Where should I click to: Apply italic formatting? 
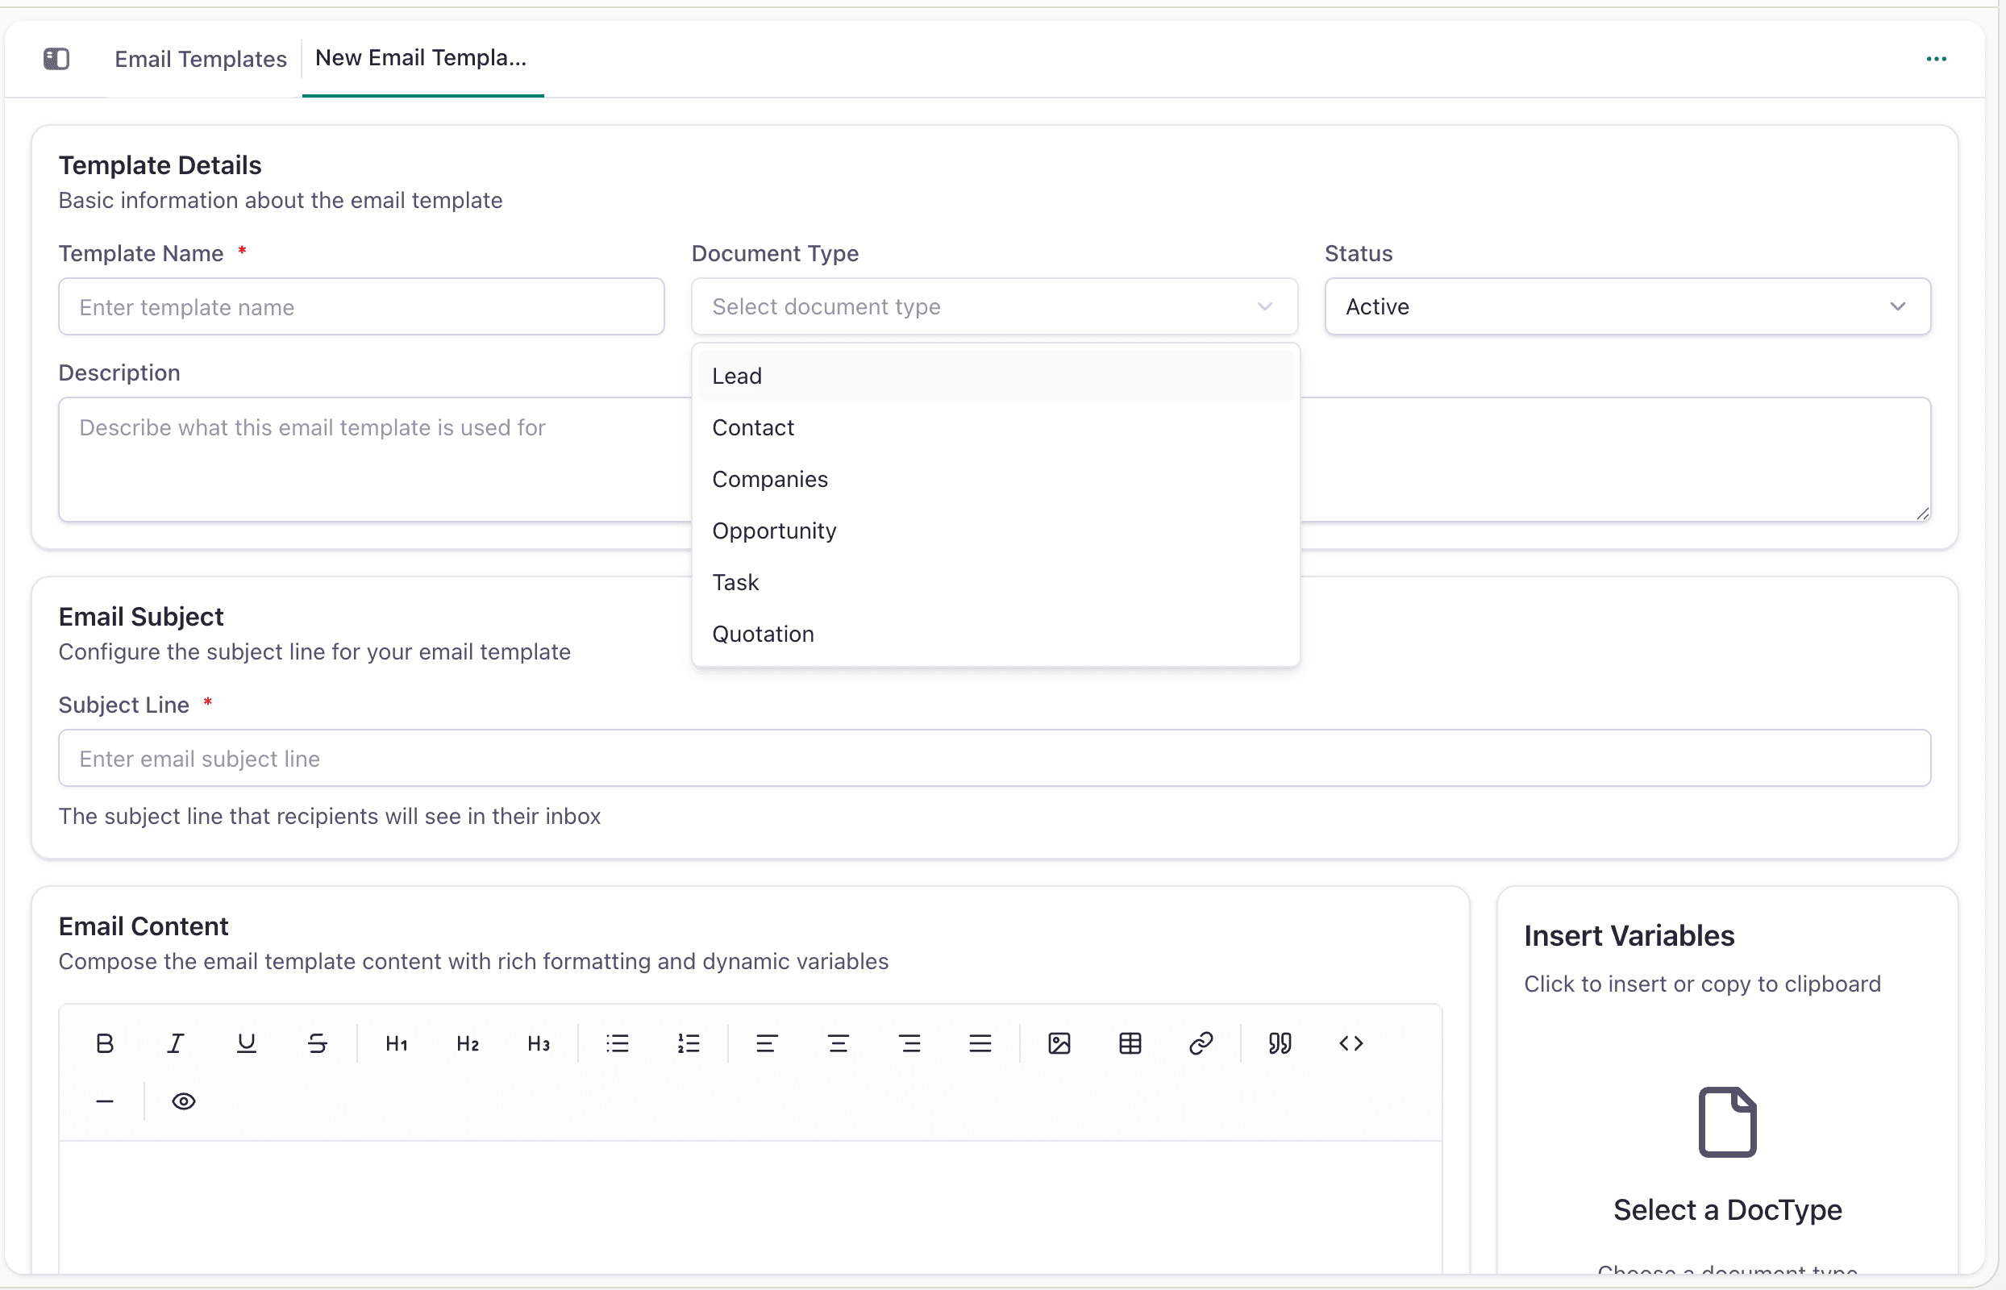click(x=175, y=1043)
